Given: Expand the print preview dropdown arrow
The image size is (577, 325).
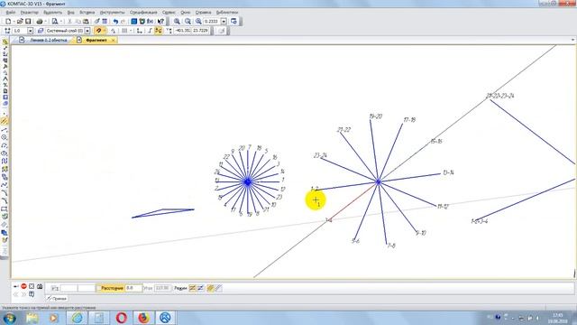Looking at the screenshot, I should (x=61, y=22).
